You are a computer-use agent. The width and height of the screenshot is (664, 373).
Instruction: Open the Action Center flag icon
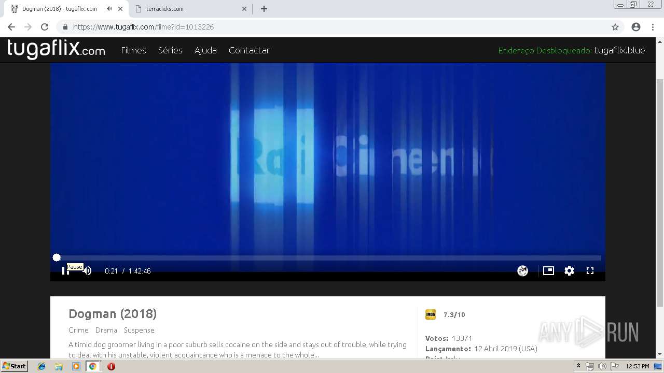coord(615,366)
